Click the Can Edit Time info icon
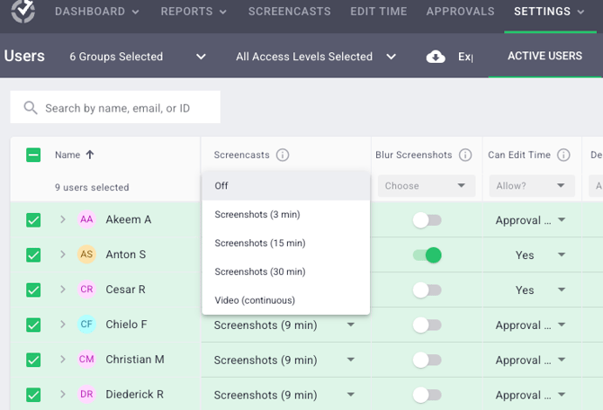This screenshot has width=603, height=410. tap(564, 155)
